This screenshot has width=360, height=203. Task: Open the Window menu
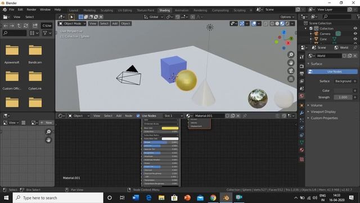pos(45,10)
